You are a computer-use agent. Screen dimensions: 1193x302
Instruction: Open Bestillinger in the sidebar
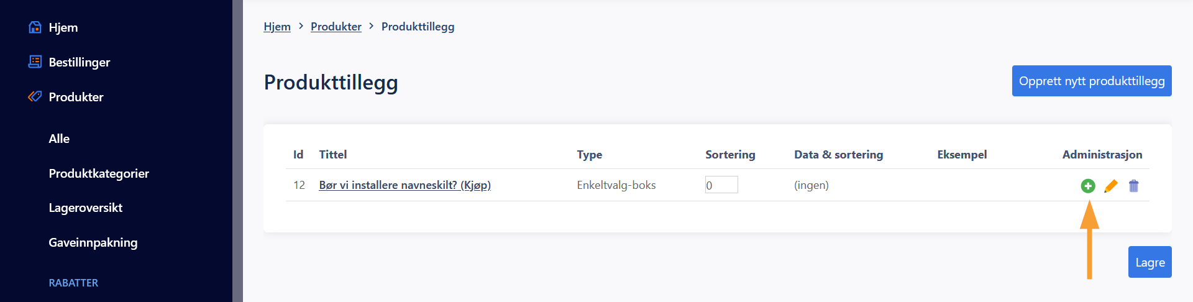pos(80,62)
